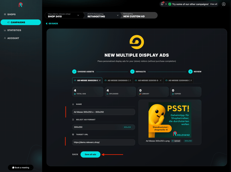
Task: Click the green campaign promo icon
Action: pos(170,4)
